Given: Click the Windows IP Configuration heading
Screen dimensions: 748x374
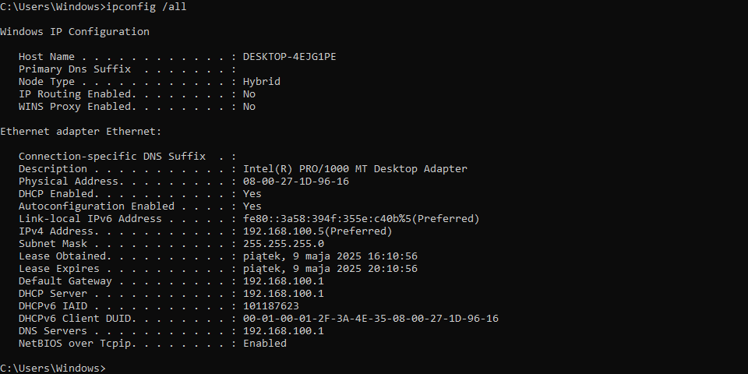Looking at the screenshot, I should coord(75,32).
